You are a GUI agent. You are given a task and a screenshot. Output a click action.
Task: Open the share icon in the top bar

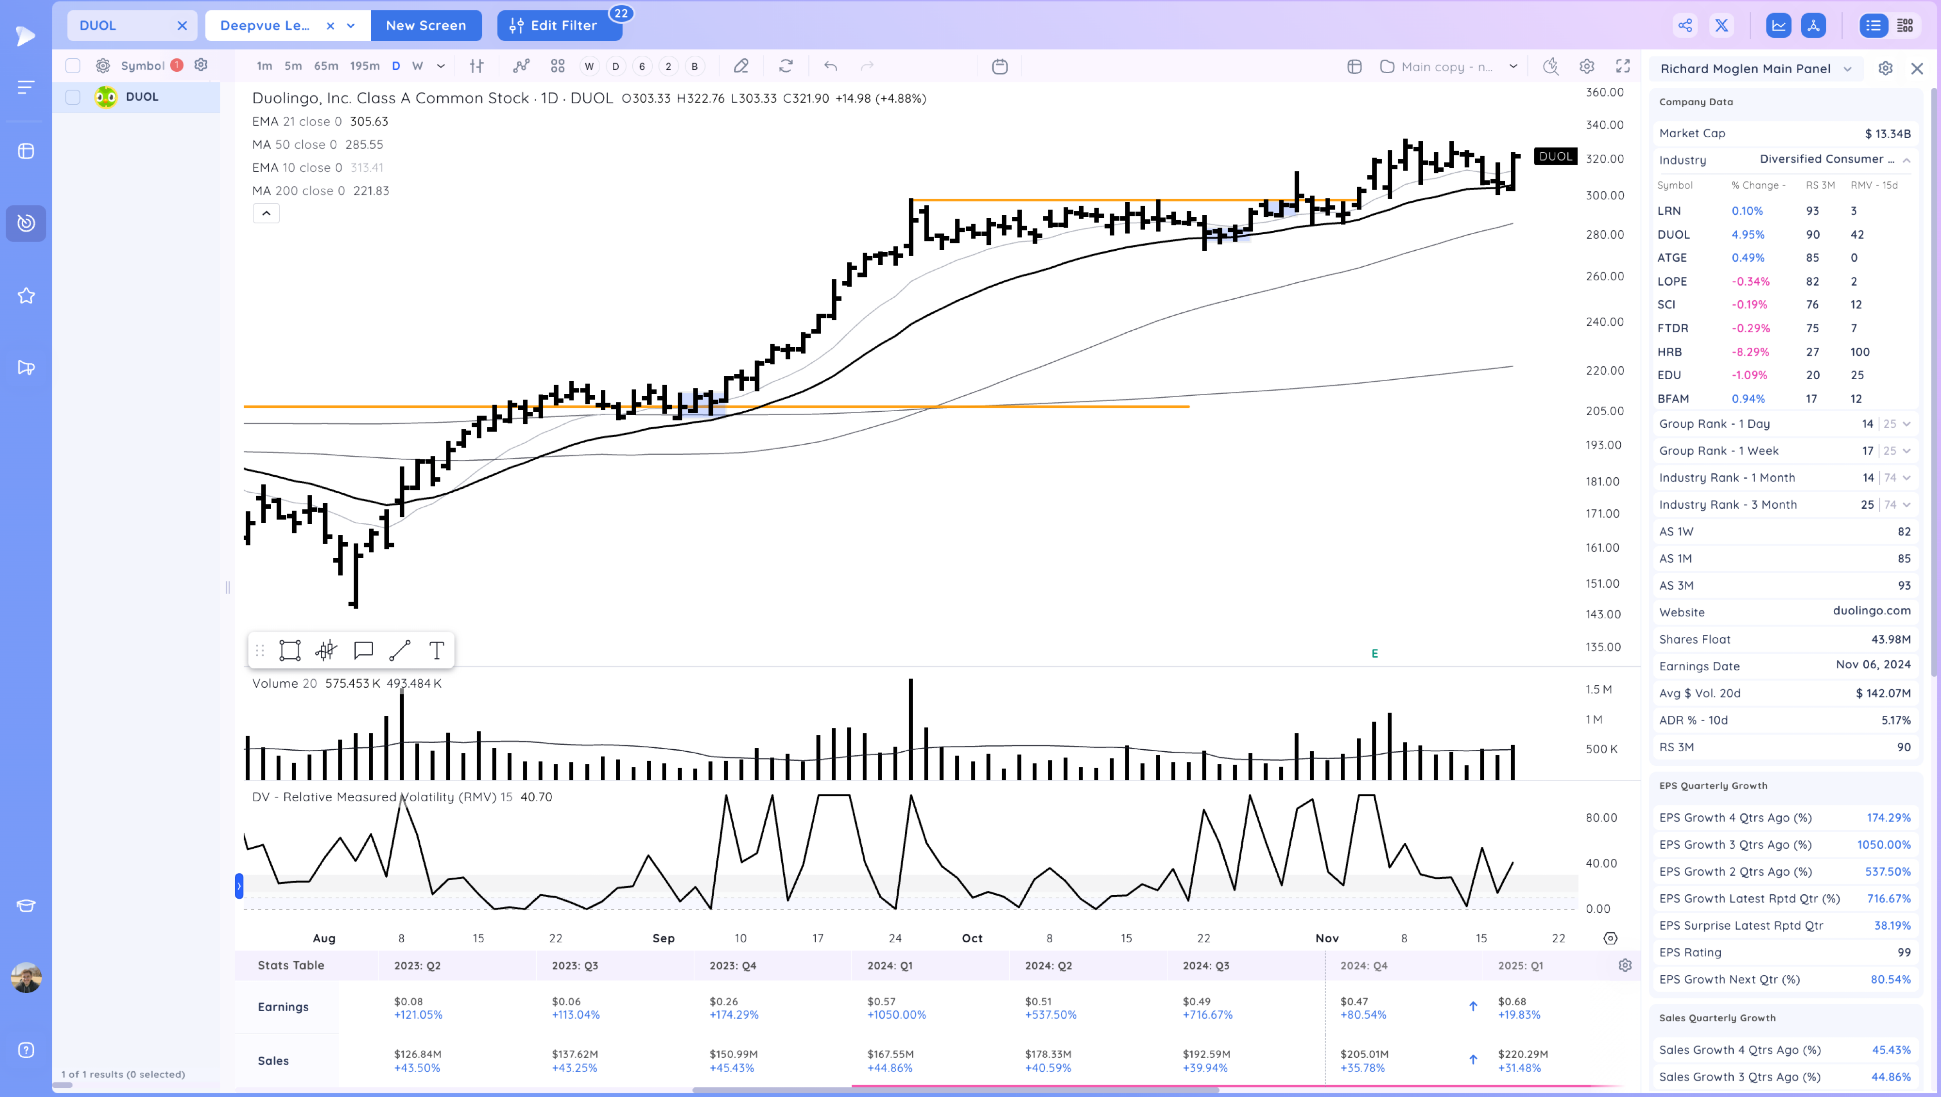pyautogui.click(x=1685, y=26)
